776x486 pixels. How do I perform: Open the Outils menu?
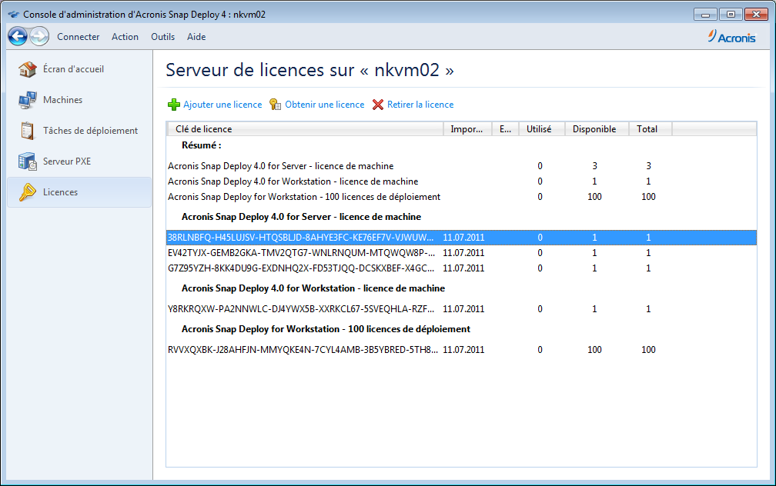162,37
